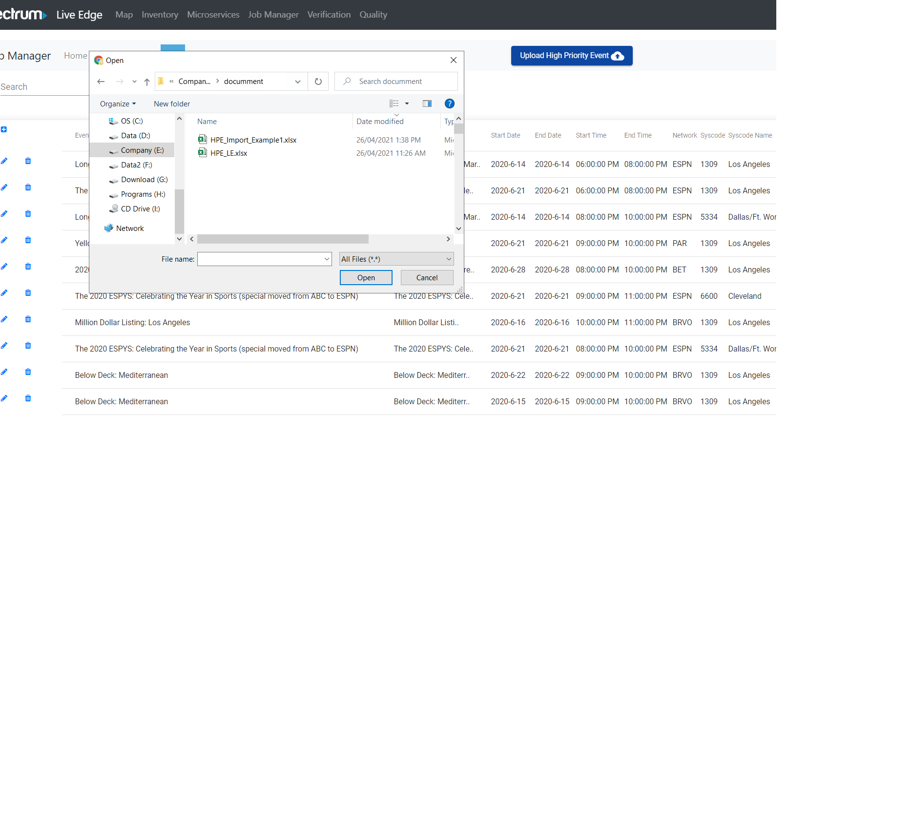The image size is (913, 830).
Task: Click the back arrow in Open dialog
Action: click(x=101, y=82)
